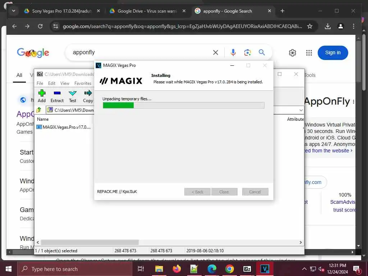This screenshot has width=368, height=276.
Task: Click the Close button in MAGIX installer
Action: tap(224, 192)
